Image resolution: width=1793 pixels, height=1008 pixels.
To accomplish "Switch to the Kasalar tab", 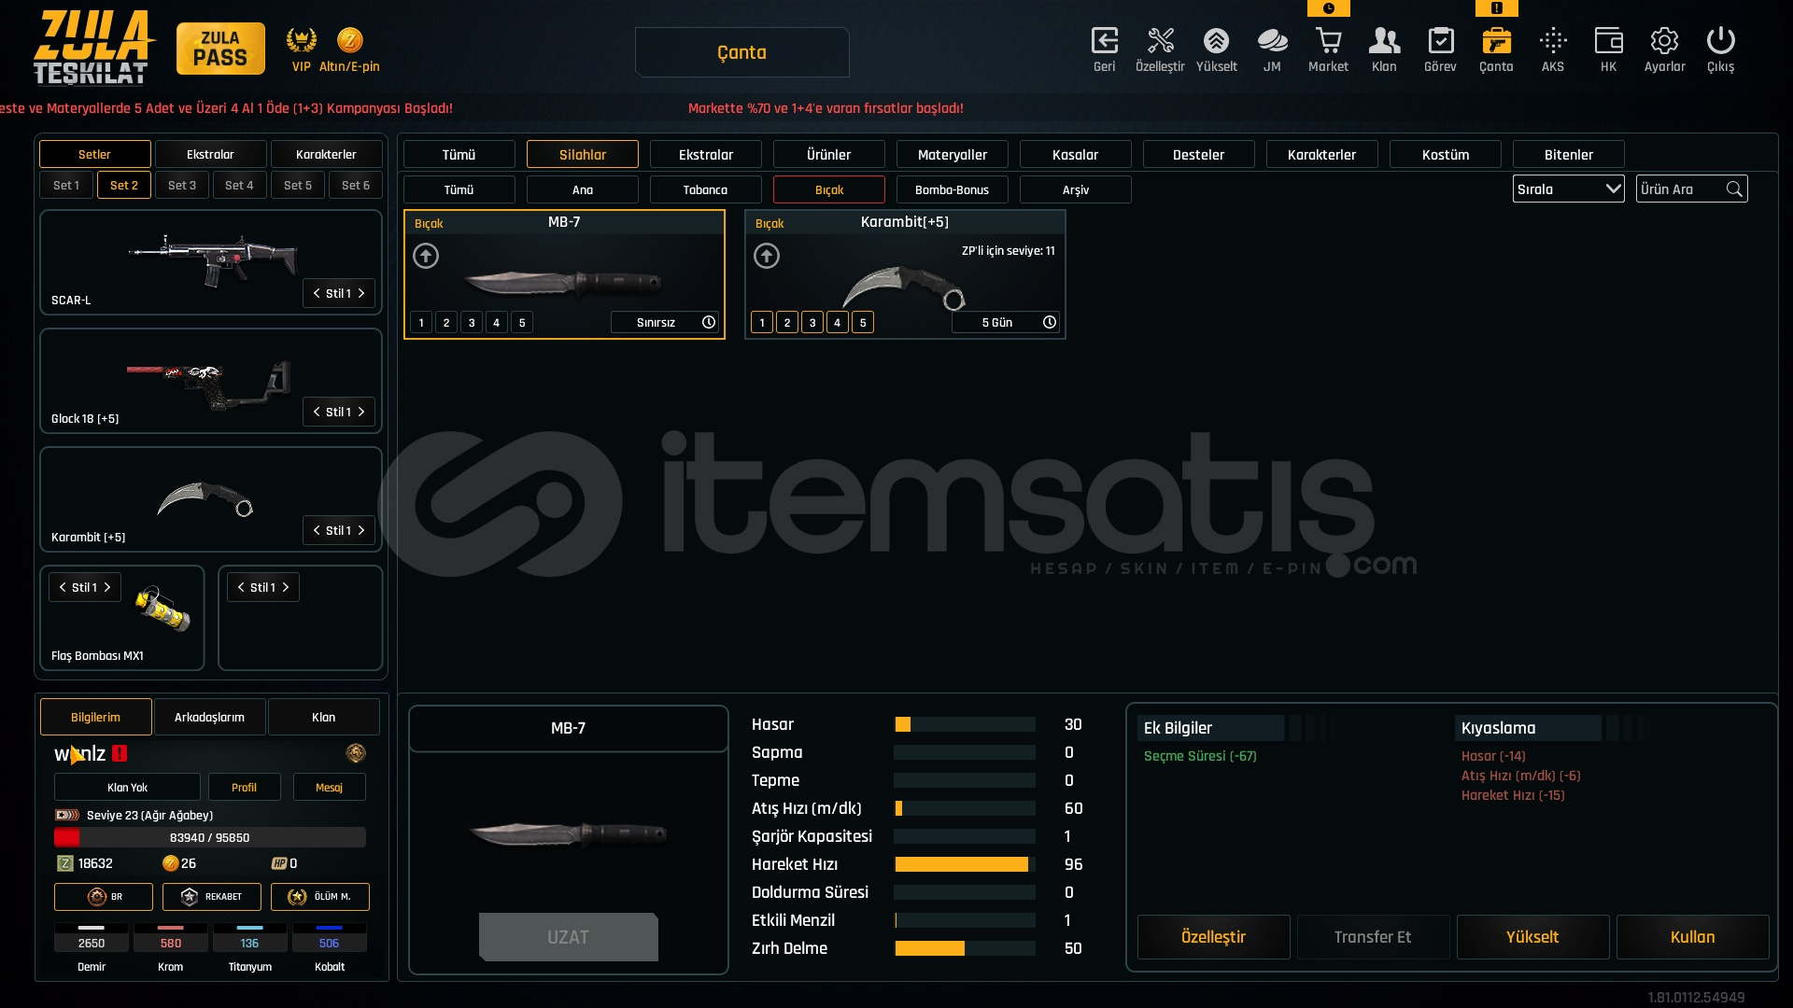I will click(x=1075, y=155).
